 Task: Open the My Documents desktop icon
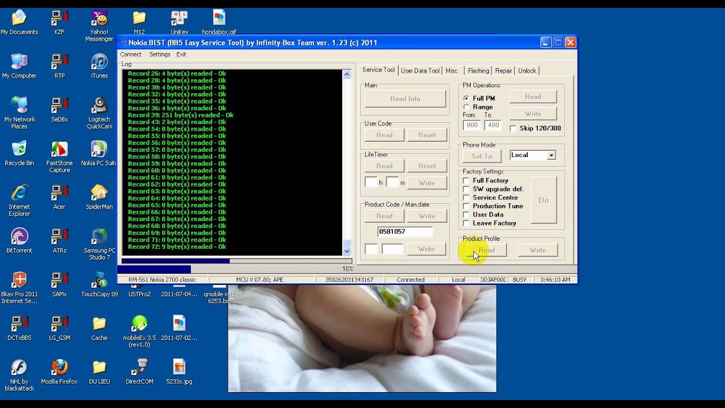click(x=19, y=22)
